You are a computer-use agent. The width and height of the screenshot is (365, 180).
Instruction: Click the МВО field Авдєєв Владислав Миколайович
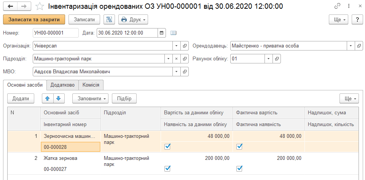pos(103,72)
